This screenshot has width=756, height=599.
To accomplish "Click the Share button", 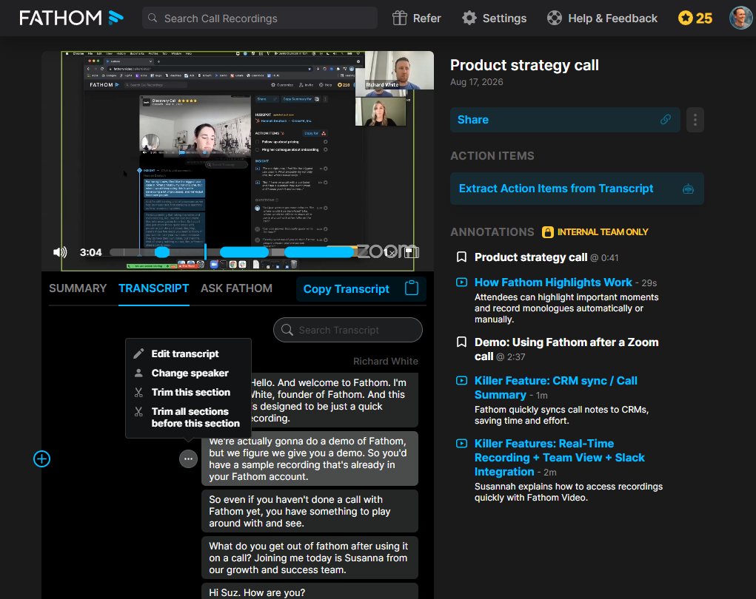I will [565, 120].
